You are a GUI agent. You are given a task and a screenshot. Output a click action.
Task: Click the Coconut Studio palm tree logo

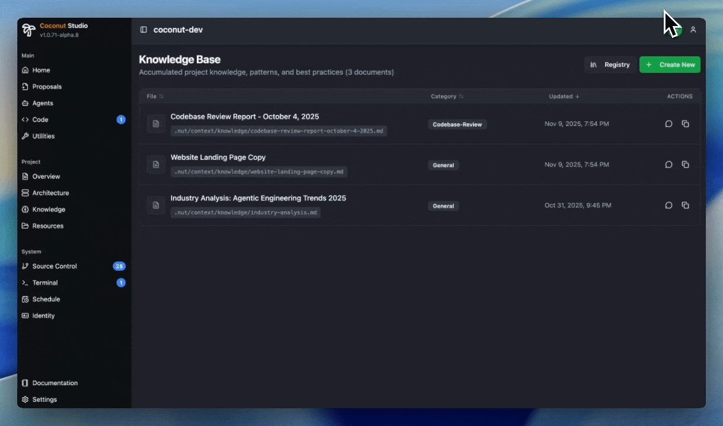point(28,30)
